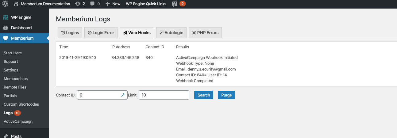Click the Memberium heart icon
This screenshot has height=138, width=397.
click(x=6, y=38)
